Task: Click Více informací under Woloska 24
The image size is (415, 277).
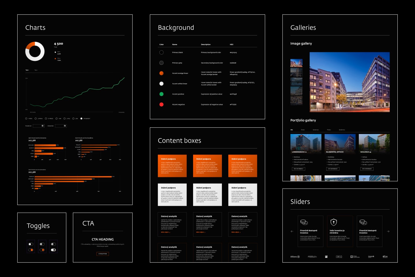Action: 367,169
